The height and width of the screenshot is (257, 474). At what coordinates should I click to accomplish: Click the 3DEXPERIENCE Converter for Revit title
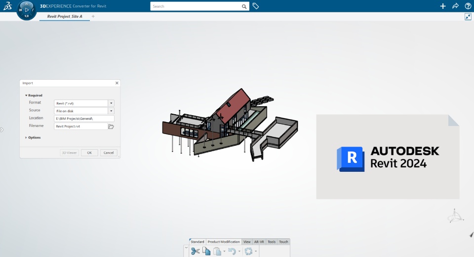click(73, 6)
